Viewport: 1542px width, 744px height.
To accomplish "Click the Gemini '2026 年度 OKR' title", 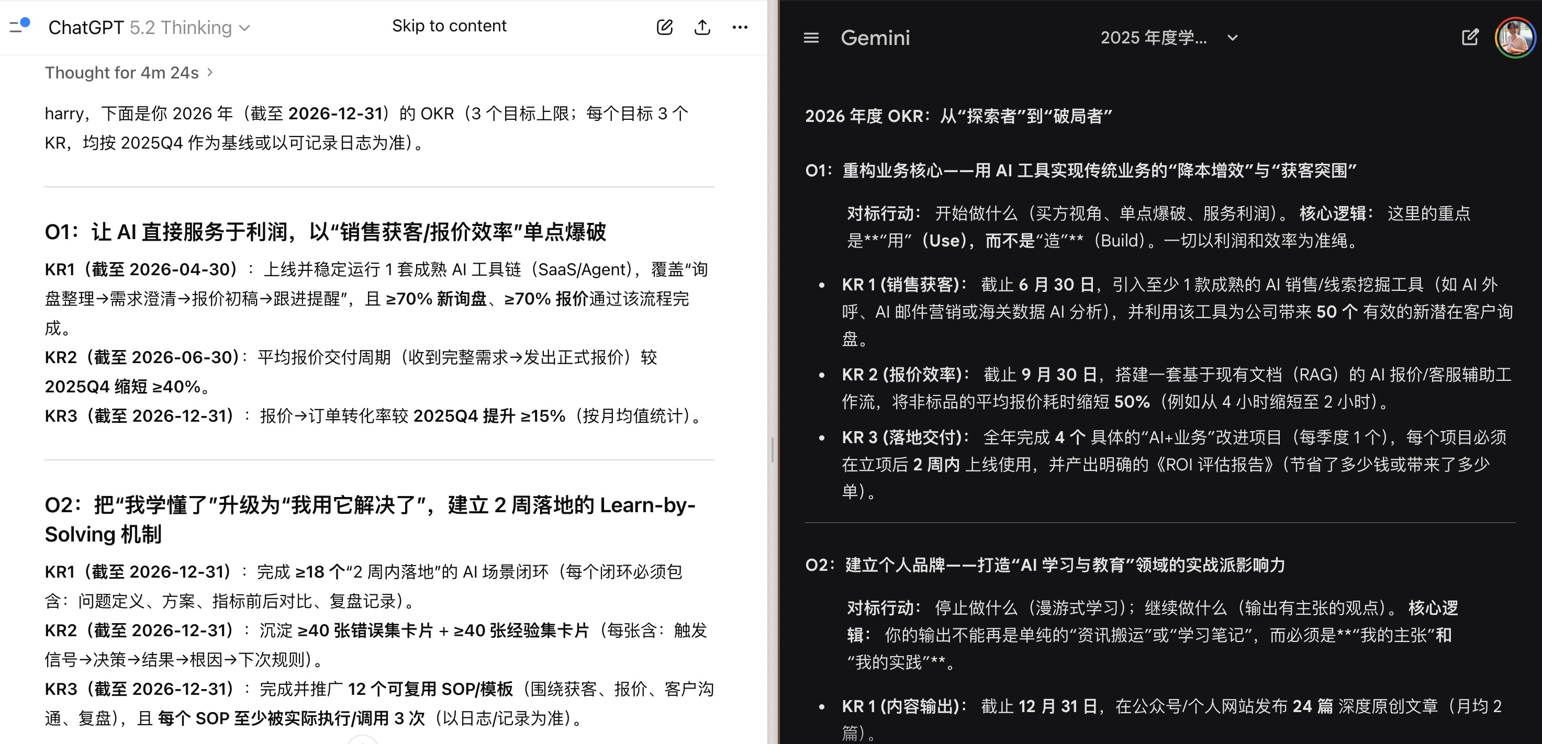I will (x=958, y=116).
